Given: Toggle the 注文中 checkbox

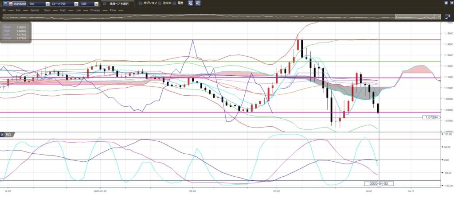Looking at the screenshot, I should [160, 3].
